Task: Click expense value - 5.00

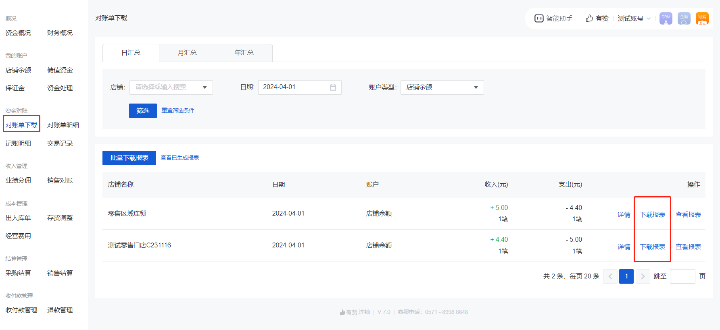Action: click(x=574, y=240)
